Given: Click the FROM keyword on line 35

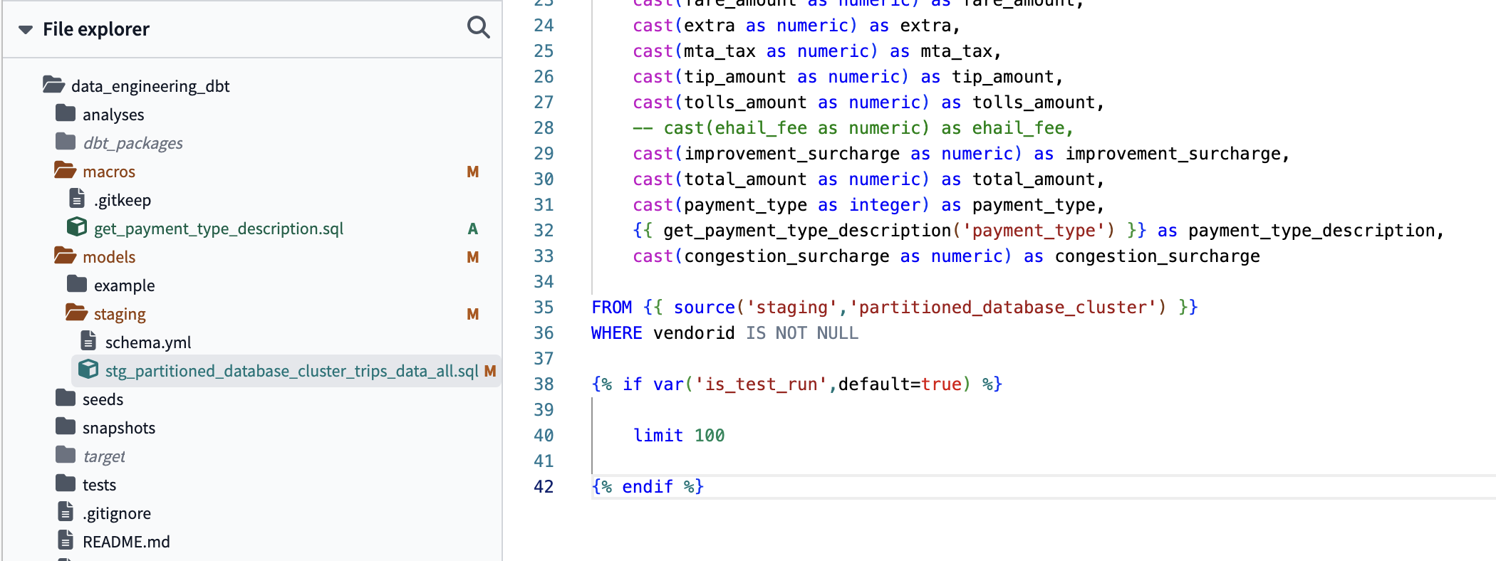Looking at the screenshot, I should coord(612,307).
